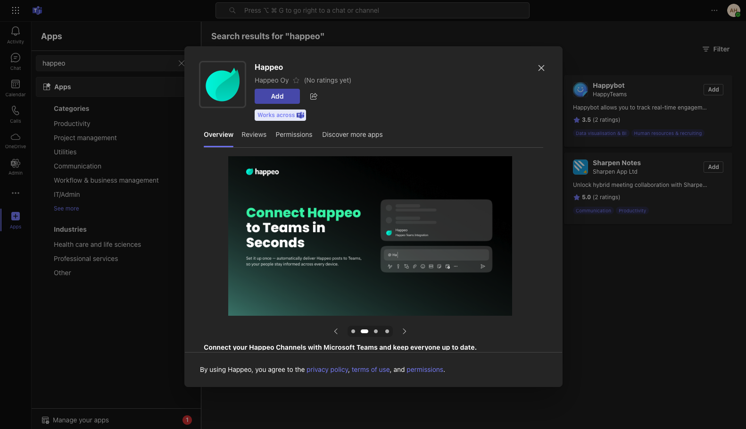Click the Sharpen Notes app title
Viewport: 746px width, 429px height.
(x=617, y=163)
